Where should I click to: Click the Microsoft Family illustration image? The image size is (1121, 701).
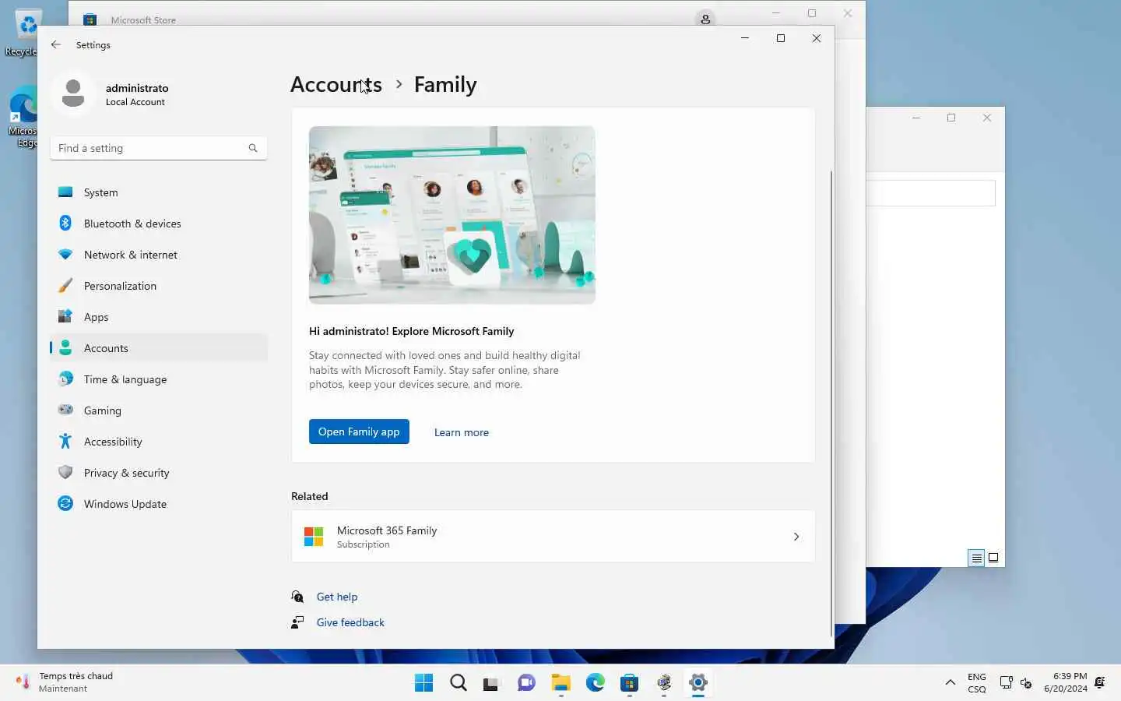click(x=452, y=215)
